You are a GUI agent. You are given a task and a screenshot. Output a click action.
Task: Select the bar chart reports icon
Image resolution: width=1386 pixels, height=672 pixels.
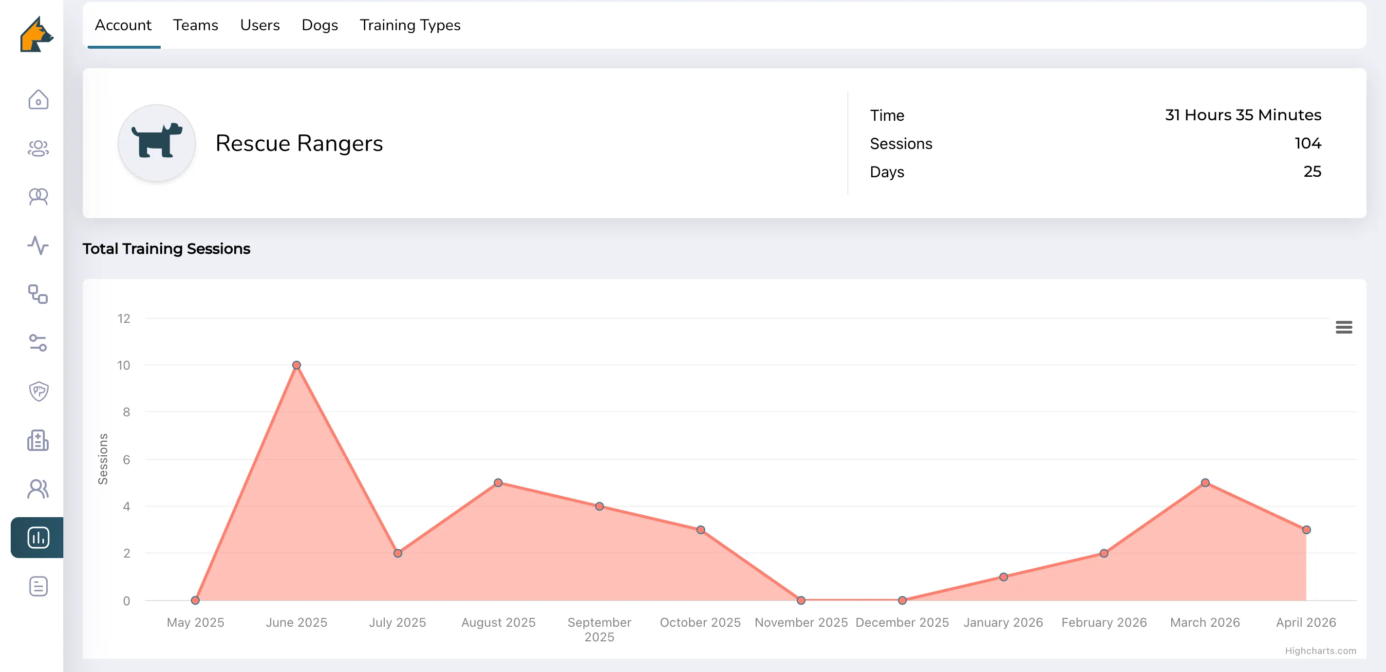click(38, 538)
